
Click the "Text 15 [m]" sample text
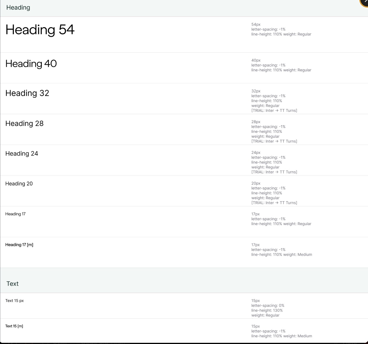[14, 326]
